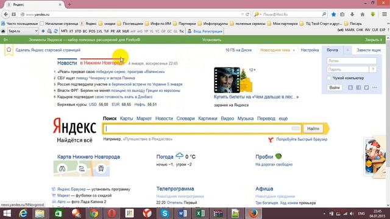Open the Windows Start button

click(x=7, y=214)
